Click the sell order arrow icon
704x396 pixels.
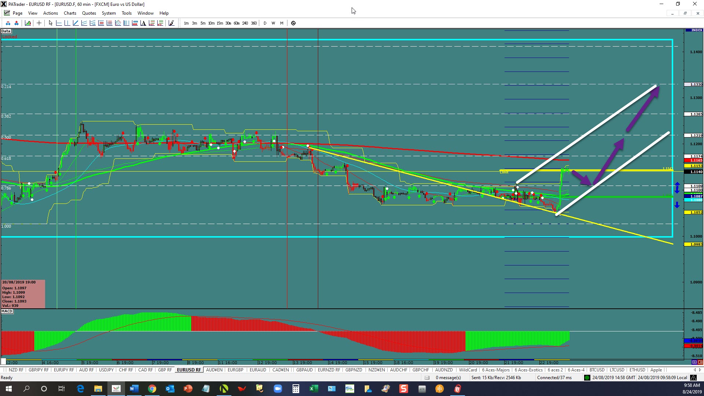(x=8, y=23)
